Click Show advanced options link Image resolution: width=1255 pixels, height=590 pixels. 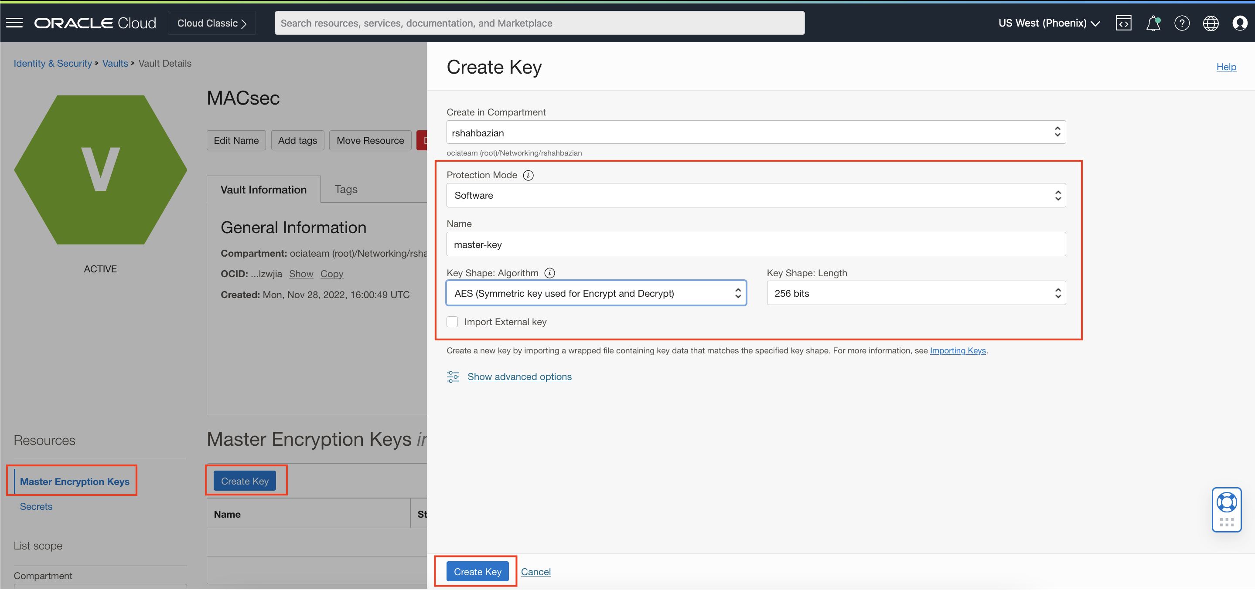coord(519,377)
